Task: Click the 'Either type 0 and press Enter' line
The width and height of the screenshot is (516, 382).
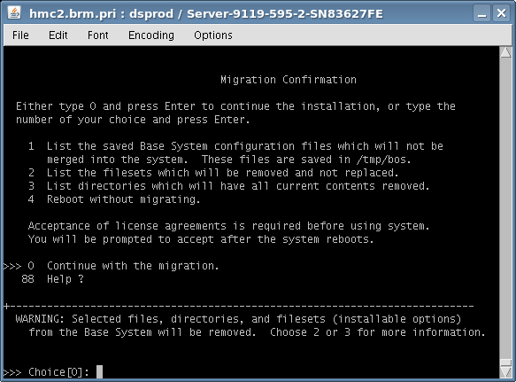Action: (235, 106)
